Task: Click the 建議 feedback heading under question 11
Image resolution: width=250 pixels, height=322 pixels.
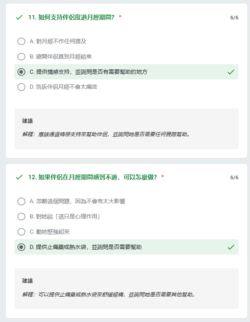Action: [28, 121]
